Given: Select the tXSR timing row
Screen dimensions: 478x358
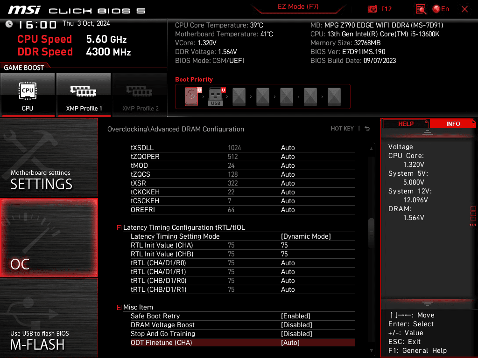Looking at the screenshot, I should (x=243, y=183).
